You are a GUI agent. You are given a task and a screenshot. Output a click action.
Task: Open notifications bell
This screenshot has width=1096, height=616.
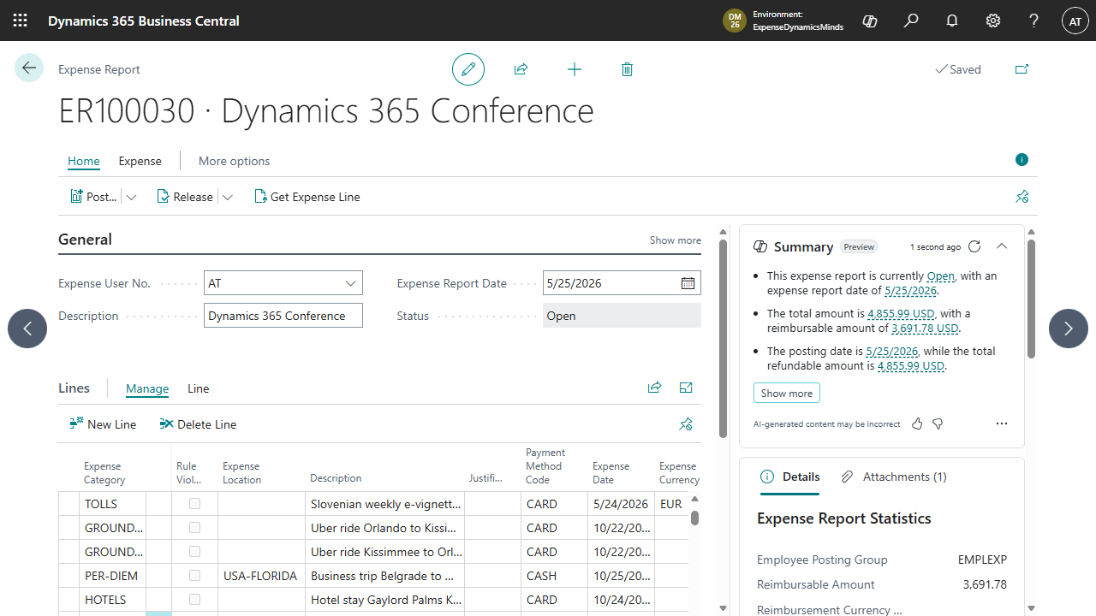point(952,21)
